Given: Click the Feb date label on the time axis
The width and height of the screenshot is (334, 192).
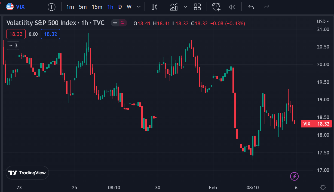Looking at the screenshot, I should [x=213, y=187].
